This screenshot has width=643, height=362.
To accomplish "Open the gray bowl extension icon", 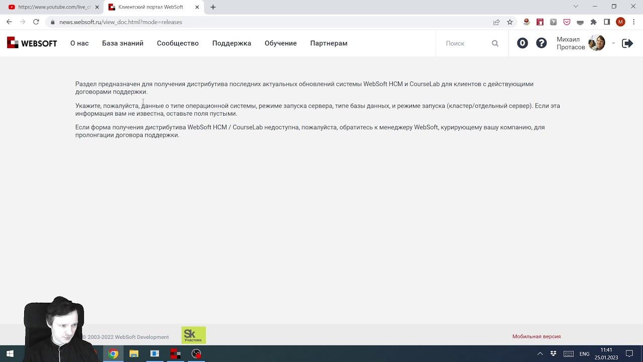I will click(x=580, y=22).
